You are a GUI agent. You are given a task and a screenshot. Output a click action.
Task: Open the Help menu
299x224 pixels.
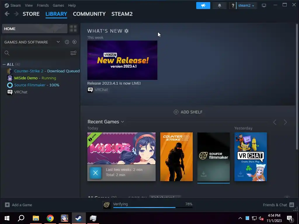click(x=72, y=6)
